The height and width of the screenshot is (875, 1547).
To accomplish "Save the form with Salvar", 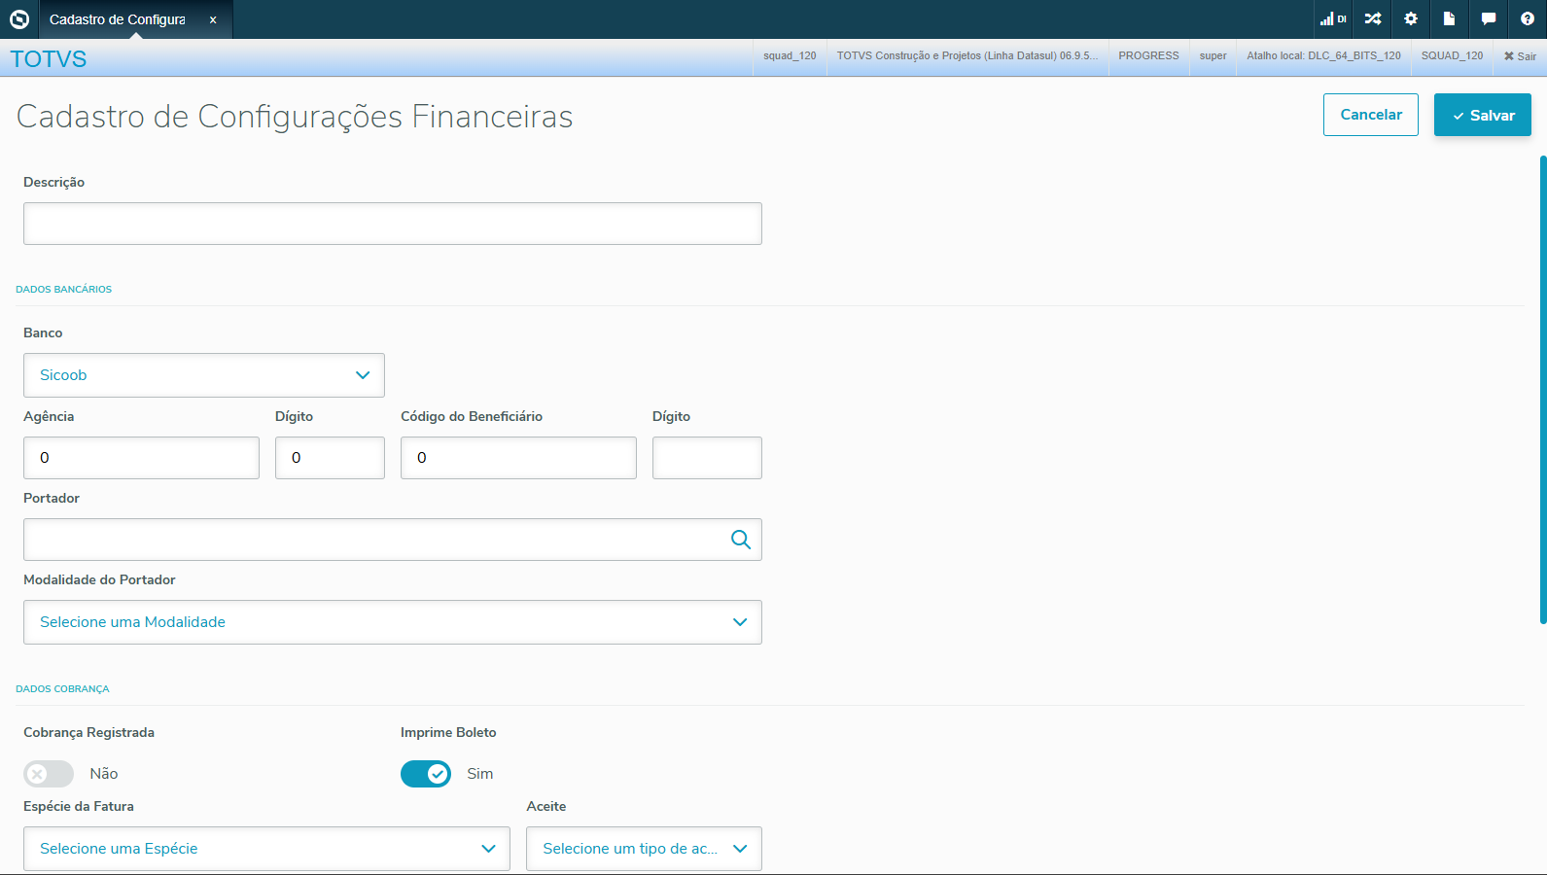I will pyautogui.click(x=1483, y=115).
